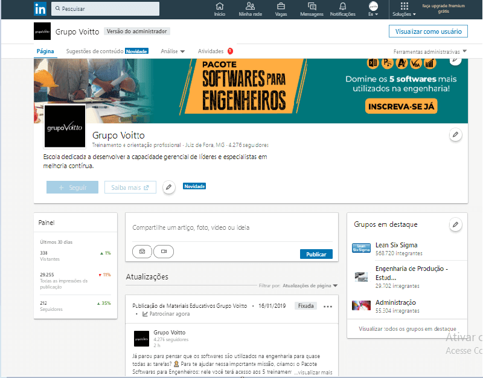The image size is (483, 378).
Task: Click the Excel software icon in banner
Action: pos(373,64)
